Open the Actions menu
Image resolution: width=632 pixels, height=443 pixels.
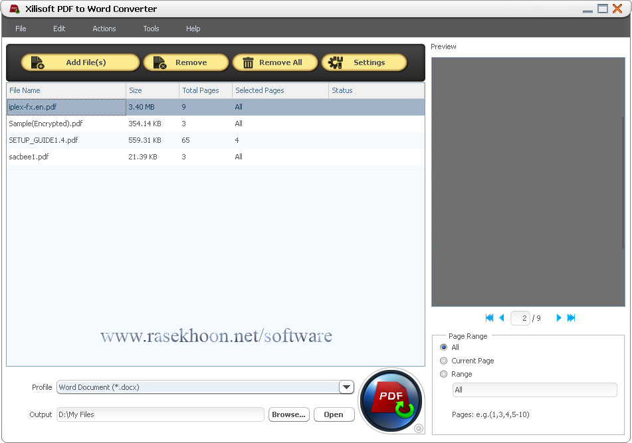click(x=104, y=29)
